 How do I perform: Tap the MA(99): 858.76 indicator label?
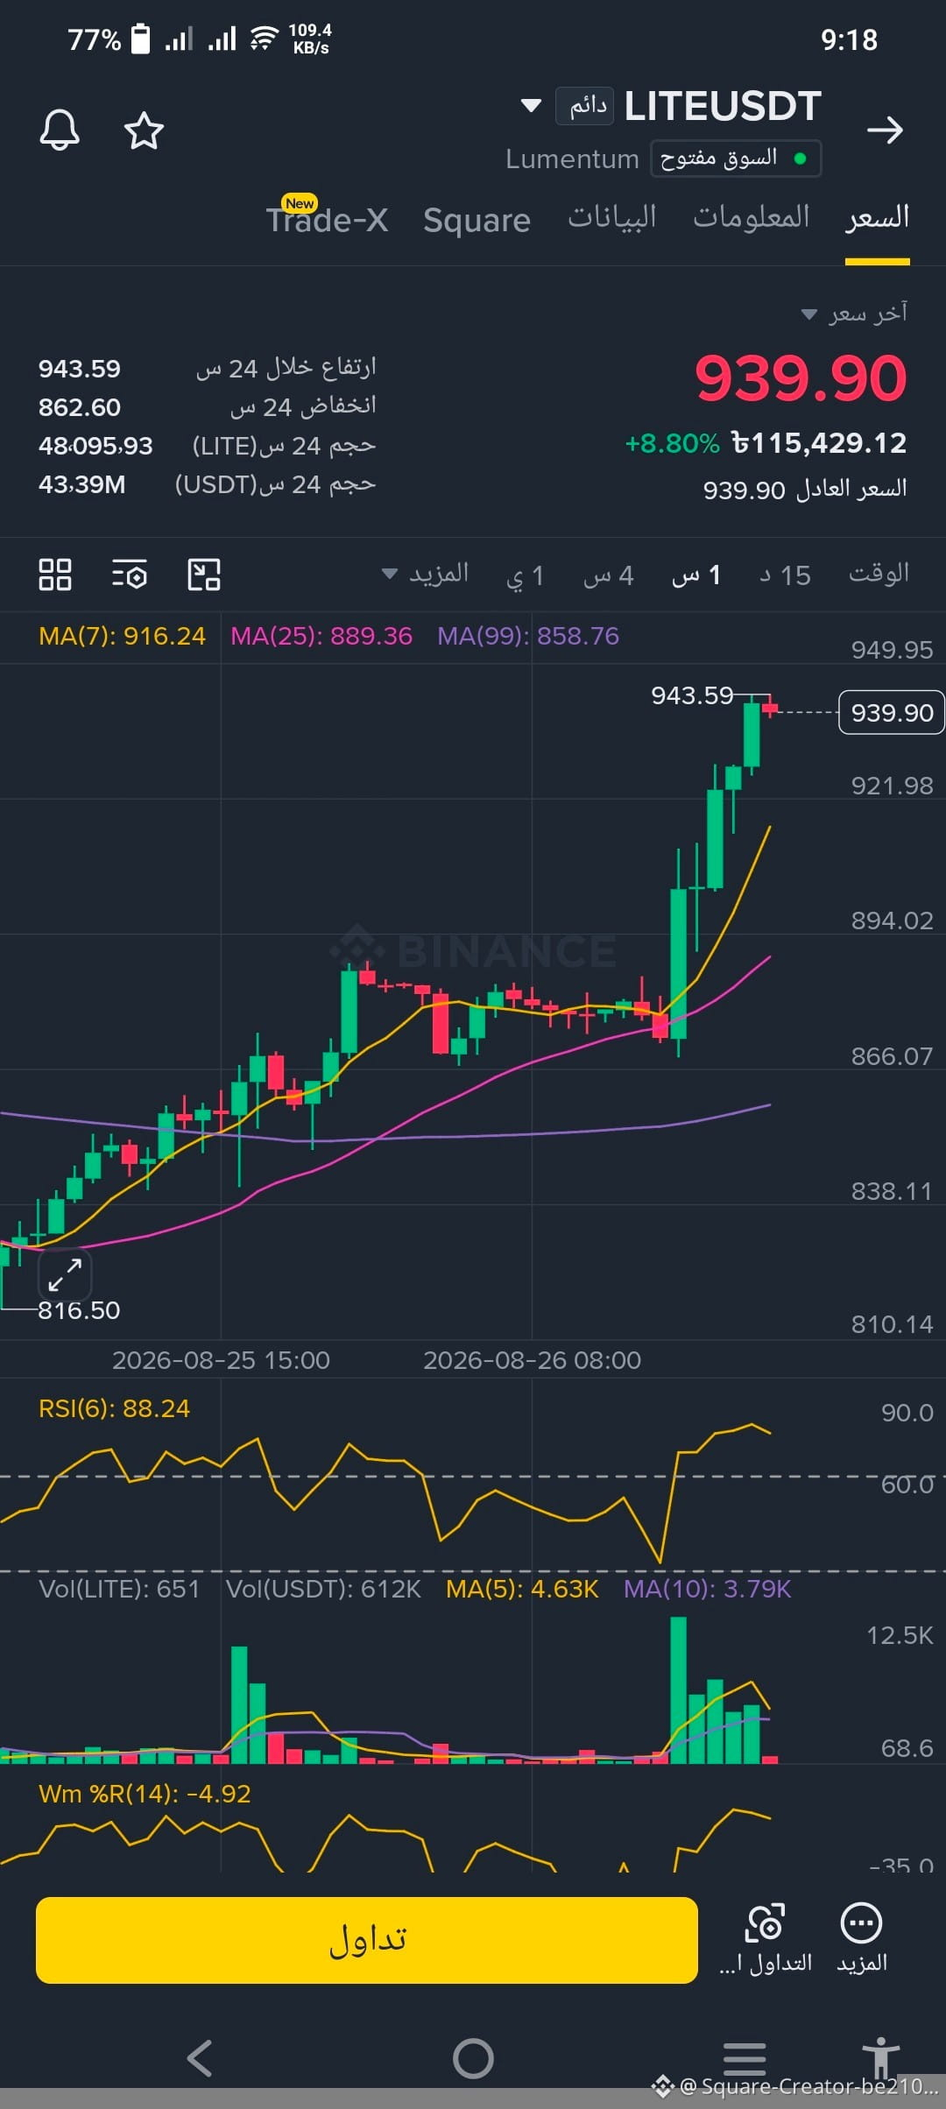click(528, 636)
